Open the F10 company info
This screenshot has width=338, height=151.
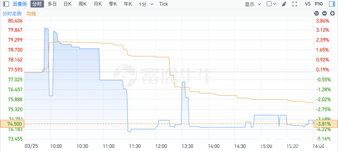(x=319, y=4)
